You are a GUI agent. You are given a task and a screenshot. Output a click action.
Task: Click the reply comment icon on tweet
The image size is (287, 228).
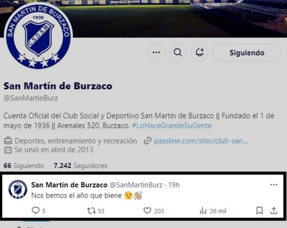click(36, 210)
